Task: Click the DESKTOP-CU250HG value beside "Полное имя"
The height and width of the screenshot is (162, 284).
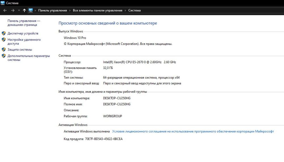Action: [117, 104]
